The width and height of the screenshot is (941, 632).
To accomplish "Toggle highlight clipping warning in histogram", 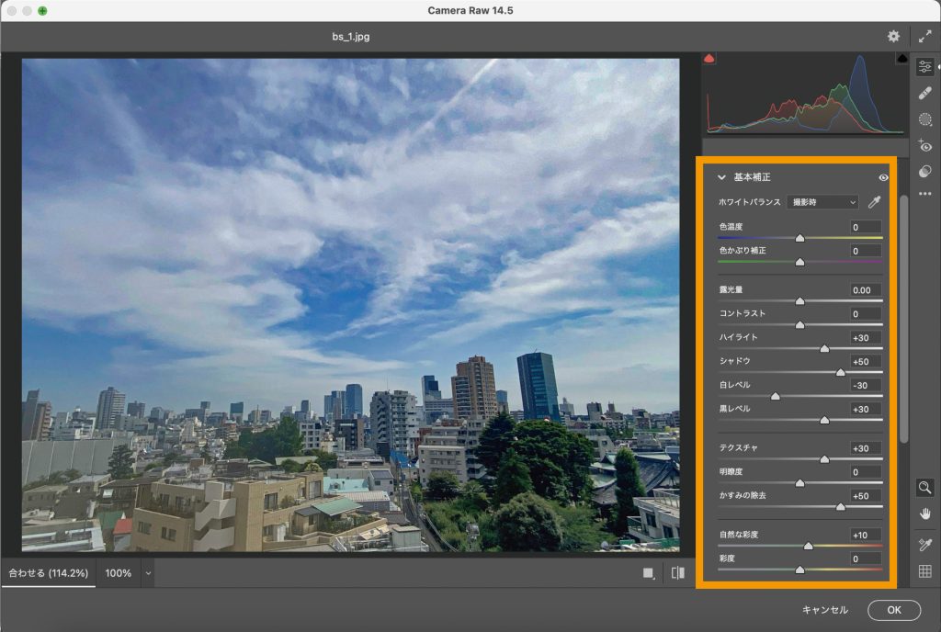I will coord(902,59).
